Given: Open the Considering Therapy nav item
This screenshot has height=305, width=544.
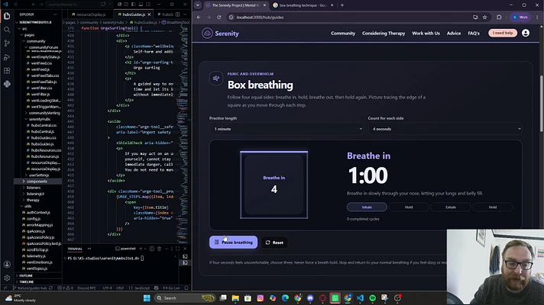Looking at the screenshot, I should point(384,34).
